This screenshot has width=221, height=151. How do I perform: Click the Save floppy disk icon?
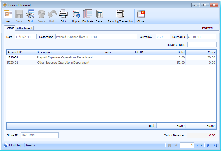click(19, 14)
